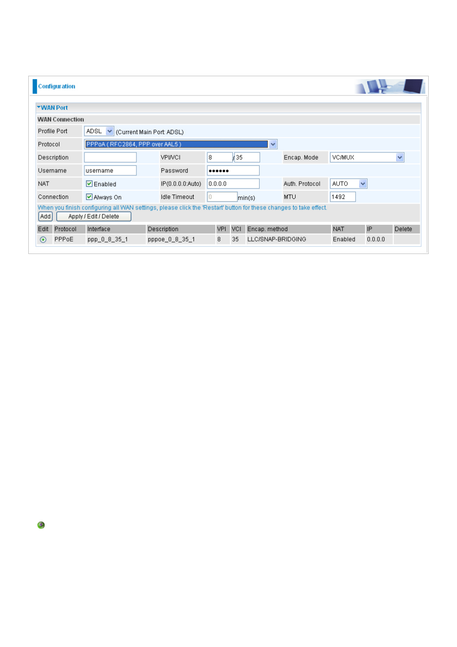Screen dimensions: 457x647
Task: Click the Username input field
Action: pos(110,171)
